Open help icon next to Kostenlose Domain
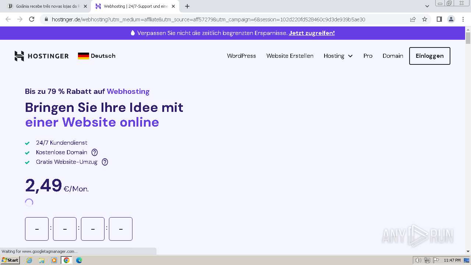 [95, 152]
